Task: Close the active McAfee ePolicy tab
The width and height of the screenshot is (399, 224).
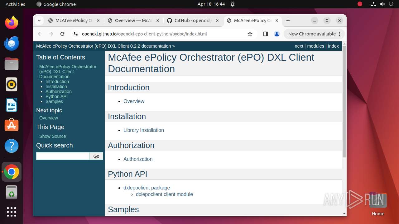Action: coord(277,21)
